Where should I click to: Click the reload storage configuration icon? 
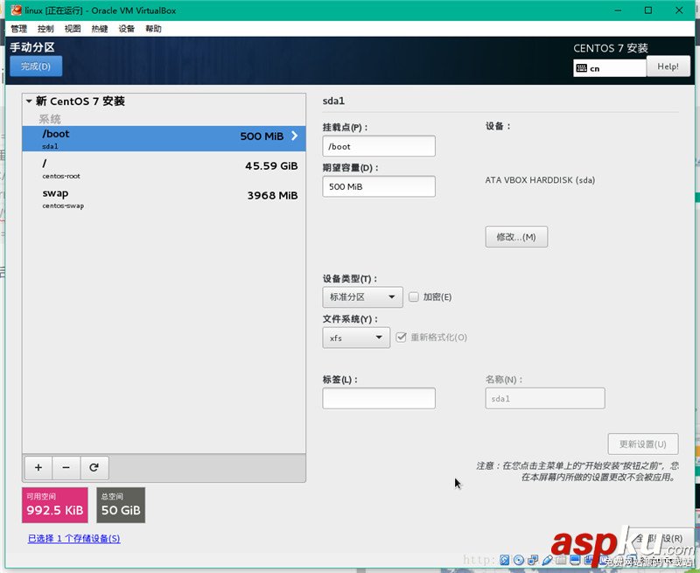(94, 468)
